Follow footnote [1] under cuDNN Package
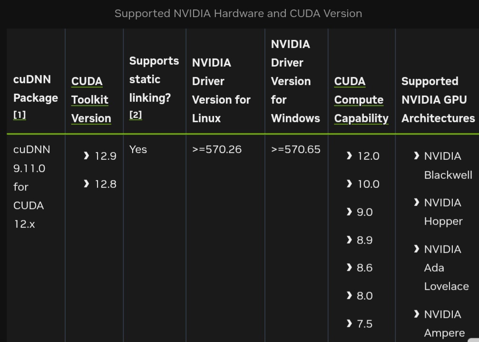This screenshot has height=342, width=479. (x=20, y=115)
